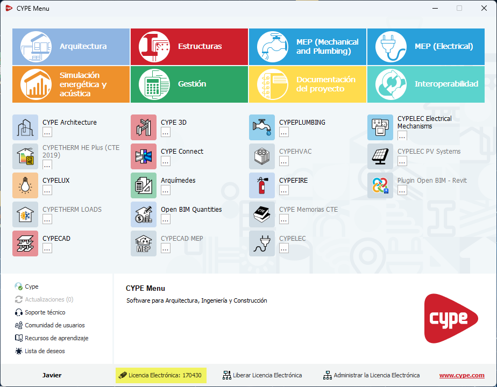Image resolution: width=497 pixels, height=387 pixels.
Task: Open the Arquímedes calculator icon
Action: 144,185
